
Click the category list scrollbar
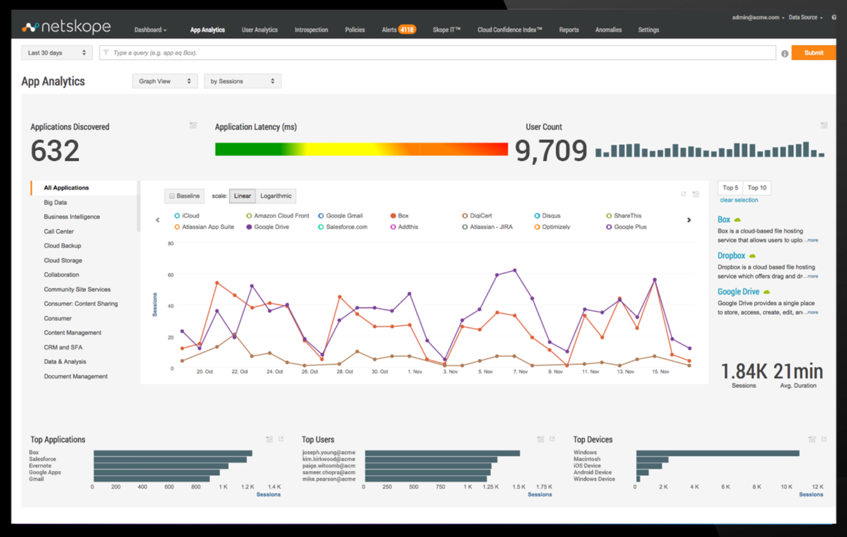(138, 206)
